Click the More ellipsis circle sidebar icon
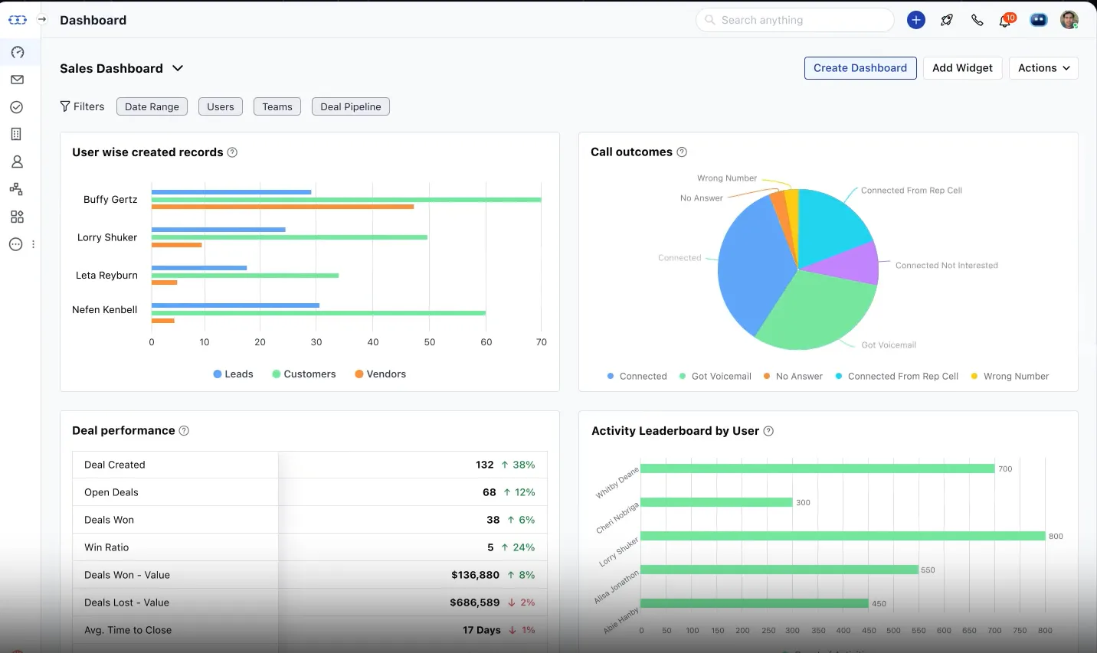This screenshot has height=653, width=1097. pyautogui.click(x=15, y=244)
